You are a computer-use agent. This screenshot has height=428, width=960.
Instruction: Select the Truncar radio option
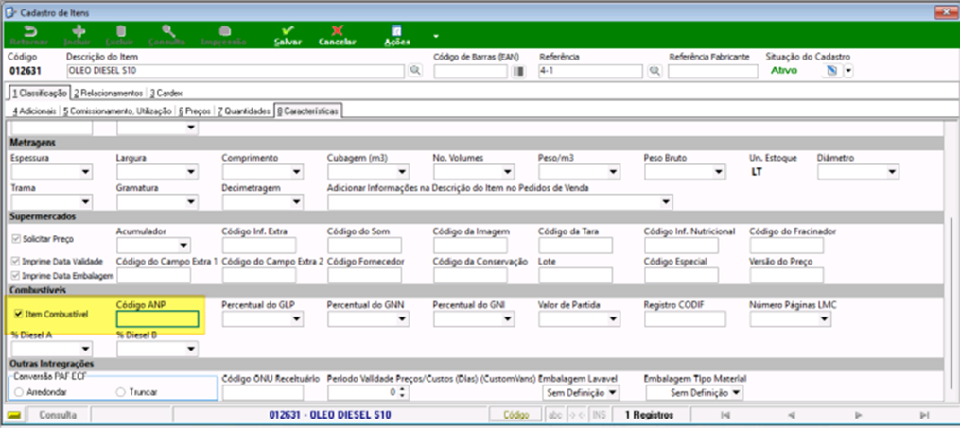[121, 392]
